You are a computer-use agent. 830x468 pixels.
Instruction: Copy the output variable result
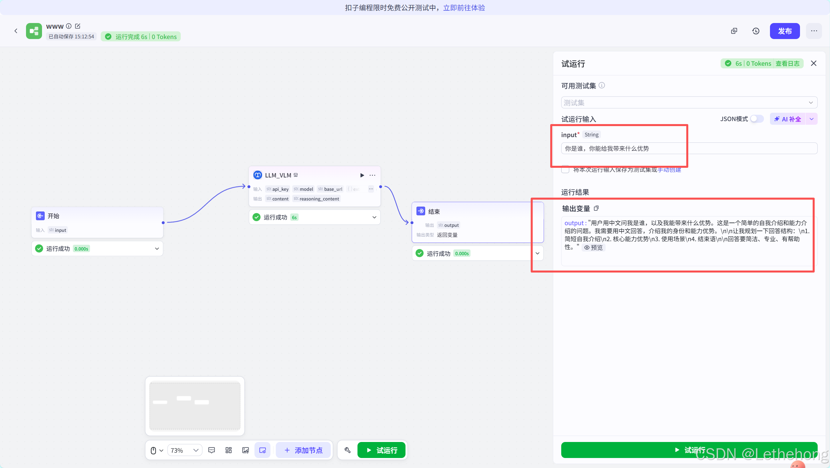click(x=596, y=208)
